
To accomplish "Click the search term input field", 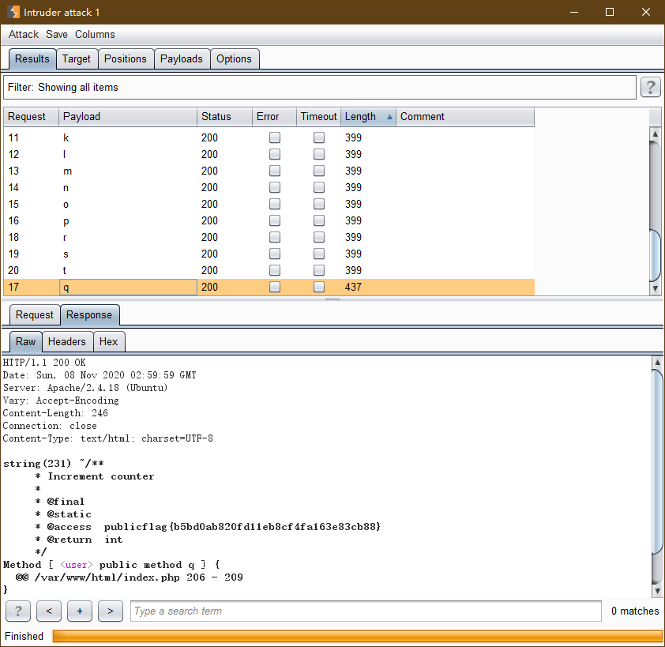I will click(x=365, y=611).
